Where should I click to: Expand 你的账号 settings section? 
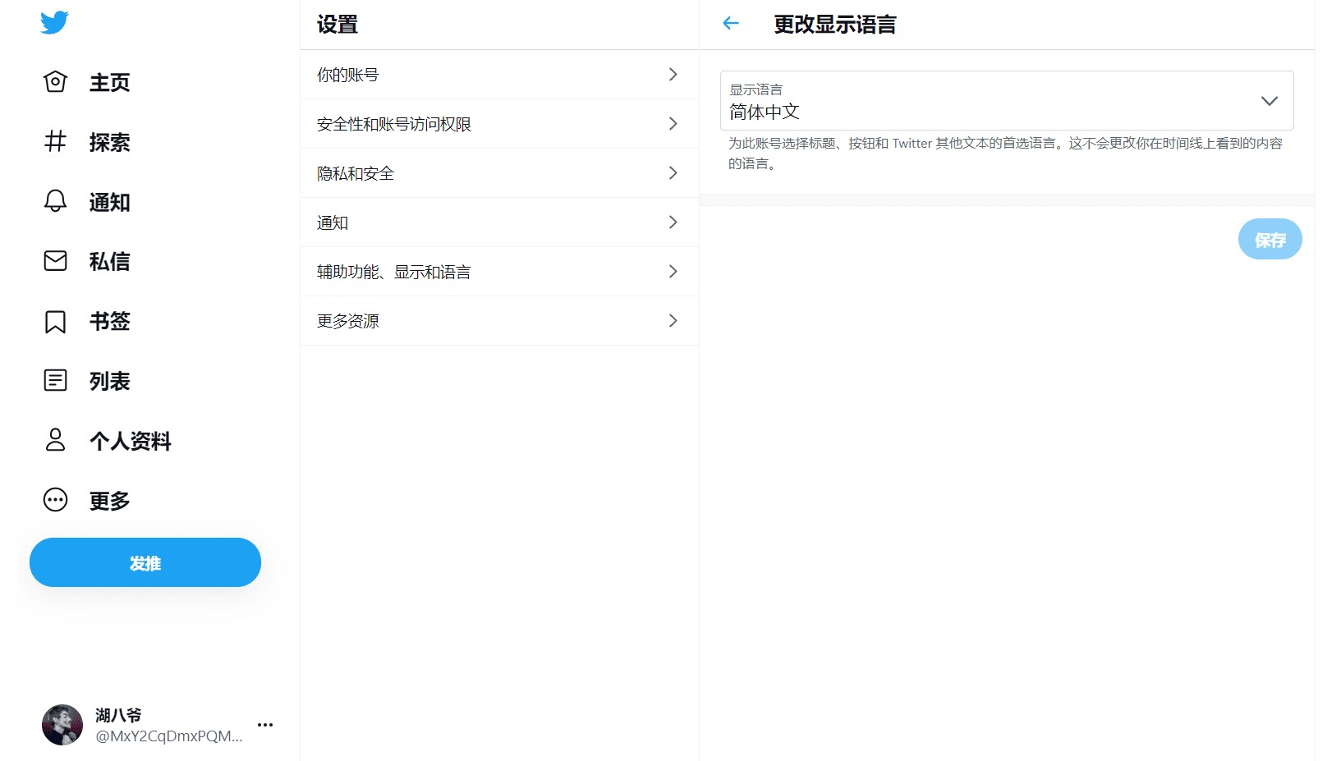[499, 75]
